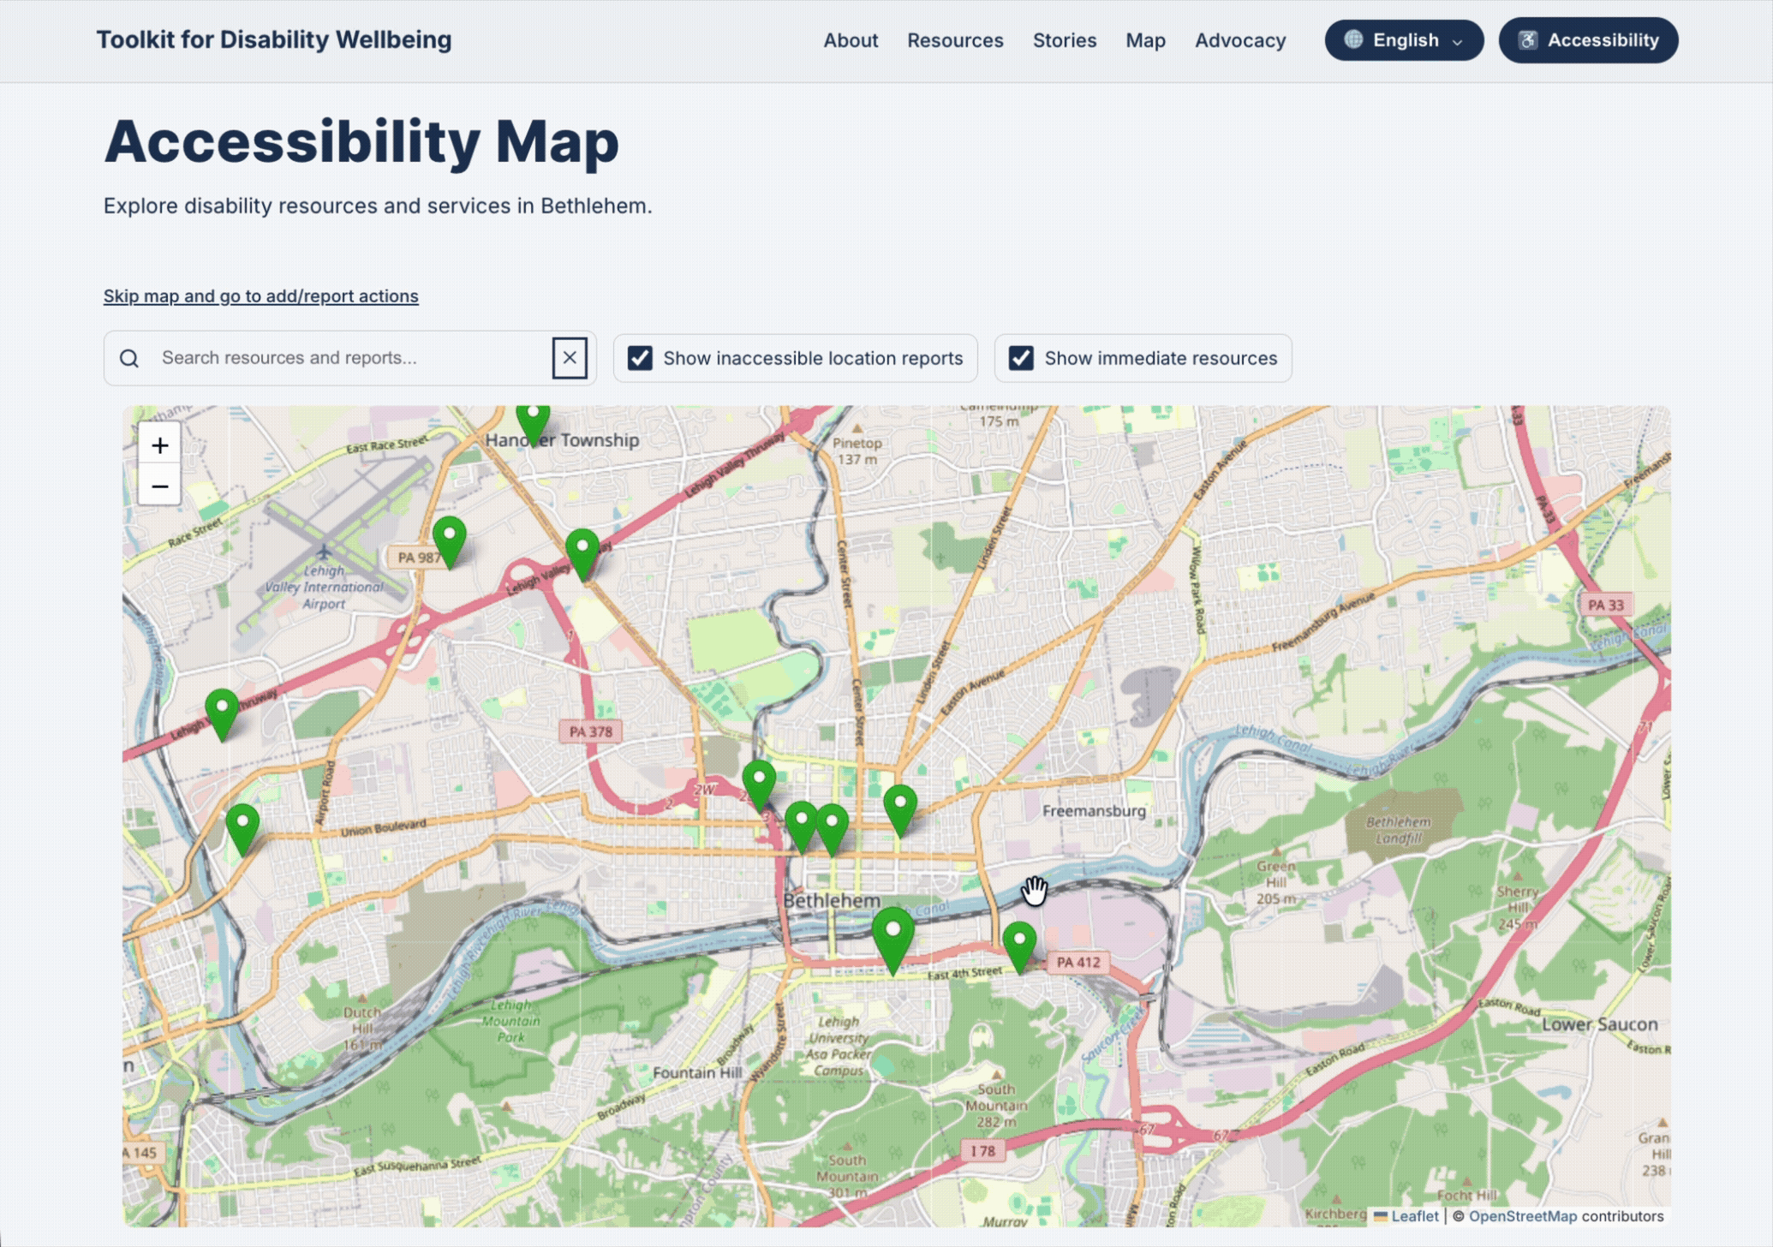Click the Lower Saucon map label
Screen dimensions: 1773x1247
[x=1599, y=1023]
